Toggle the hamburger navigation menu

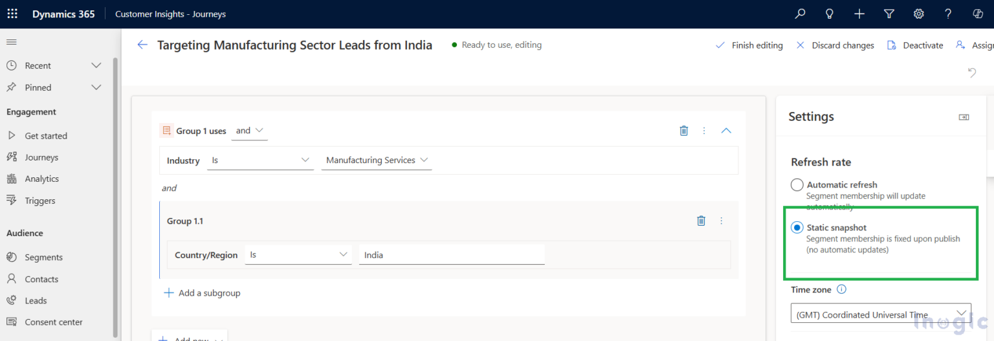(11, 42)
